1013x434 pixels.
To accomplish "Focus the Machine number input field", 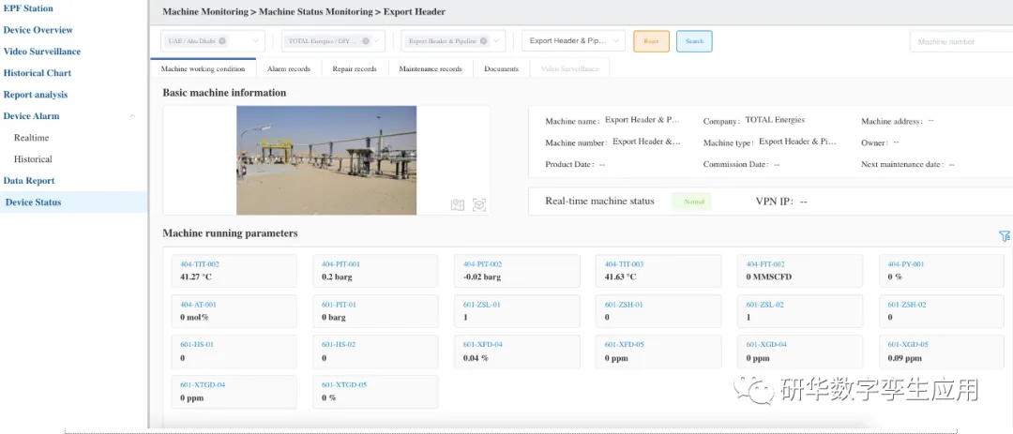I will (x=960, y=41).
